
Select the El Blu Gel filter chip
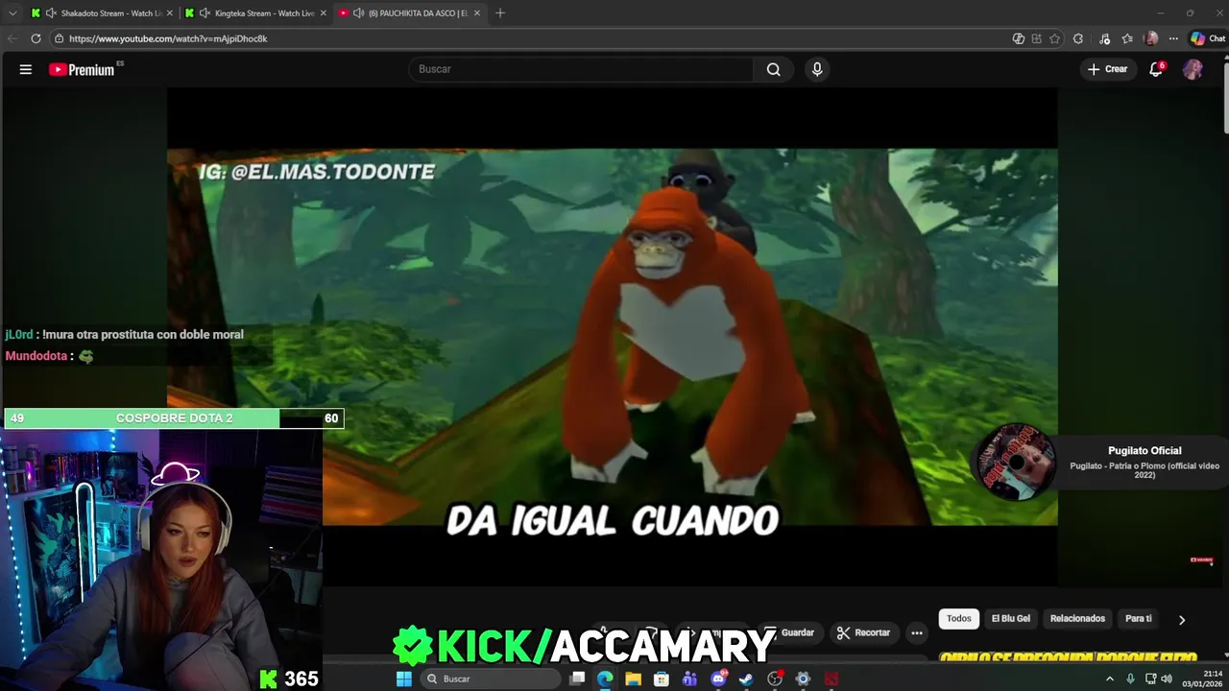pos(1011,619)
